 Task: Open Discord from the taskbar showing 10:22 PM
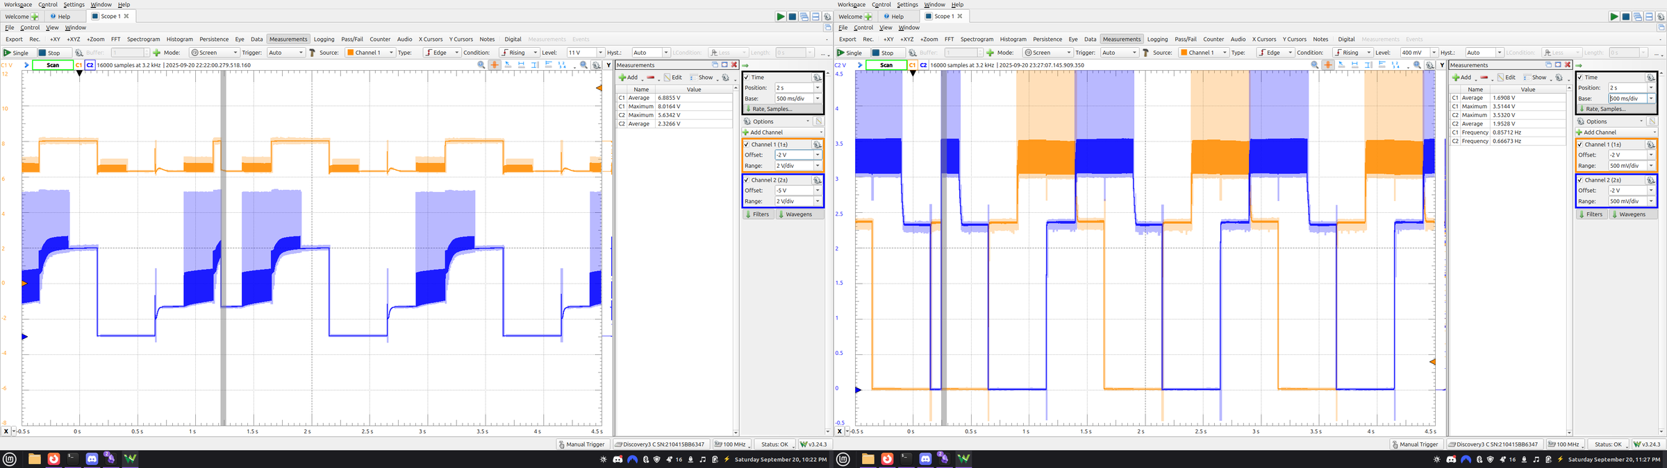[92, 459]
